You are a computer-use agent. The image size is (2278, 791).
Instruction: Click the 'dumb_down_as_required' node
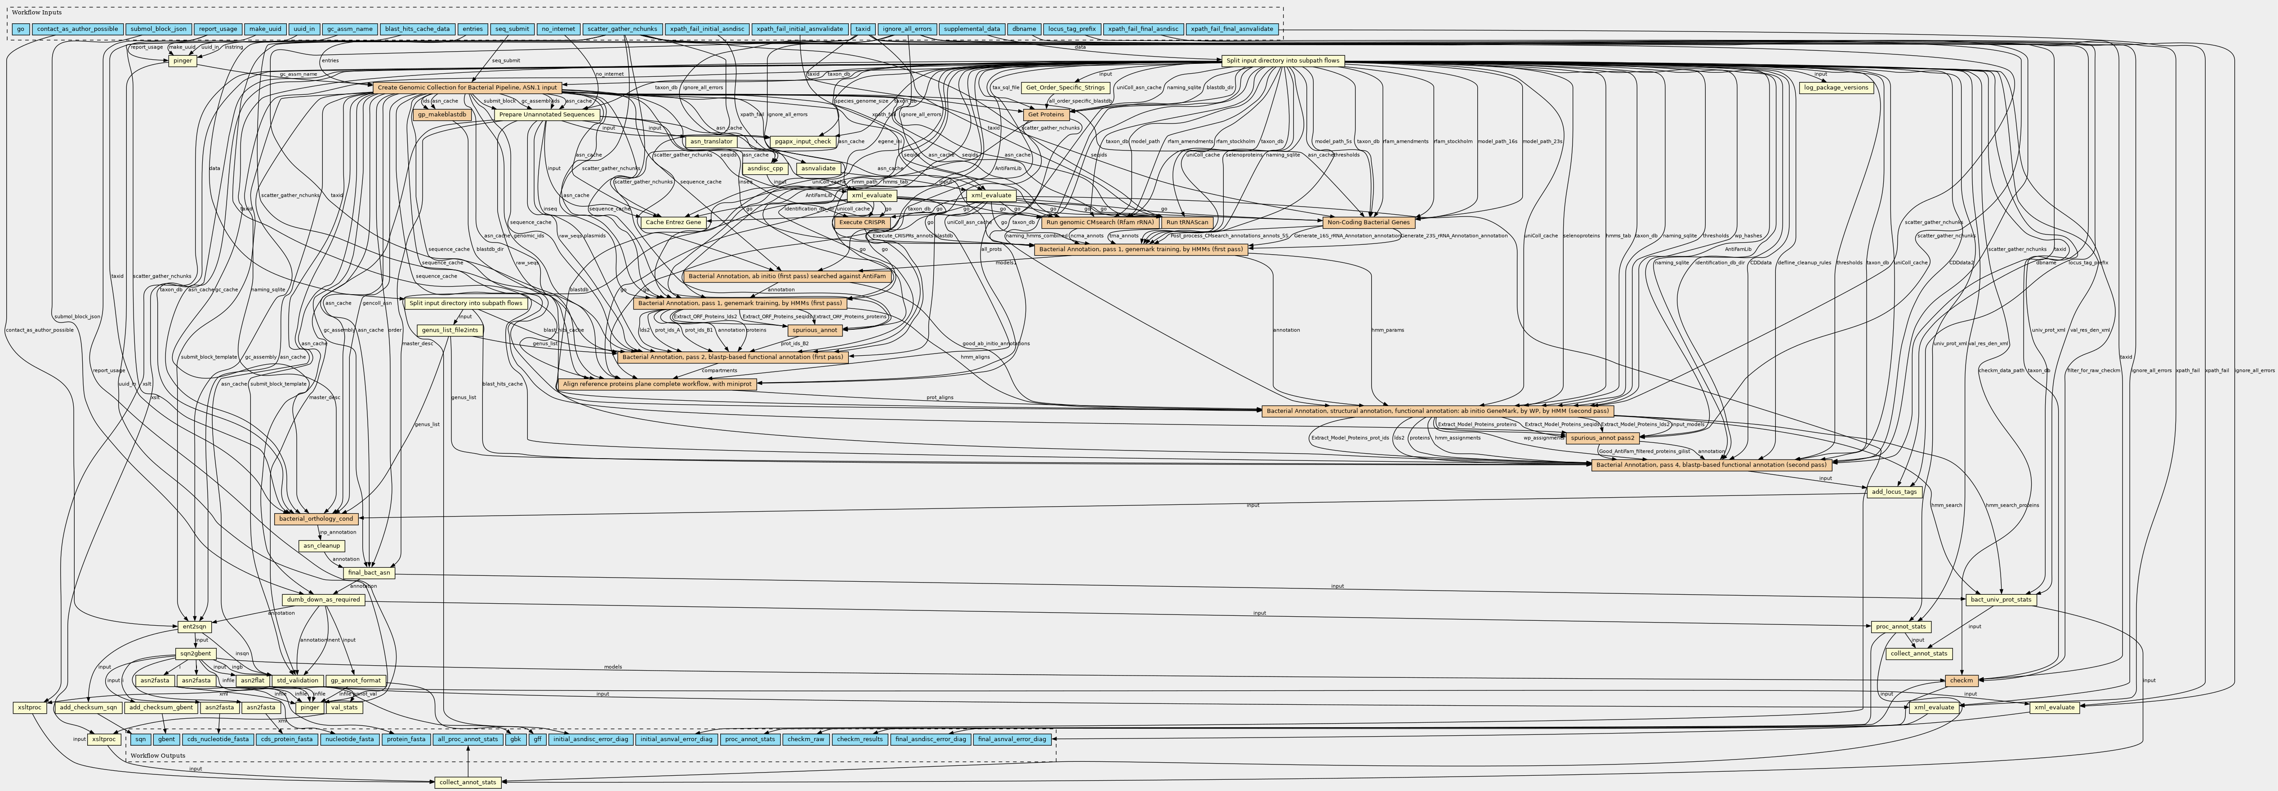pos(324,600)
